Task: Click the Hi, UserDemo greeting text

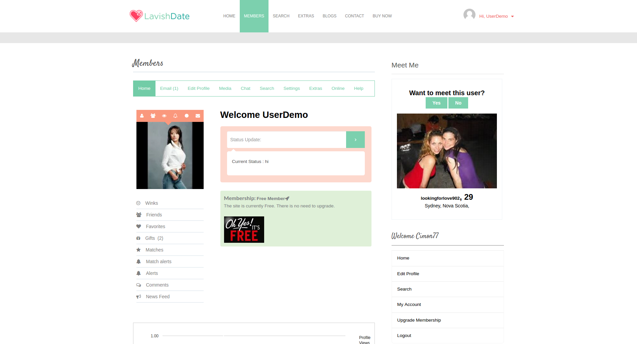Action: pyautogui.click(x=493, y=16)
